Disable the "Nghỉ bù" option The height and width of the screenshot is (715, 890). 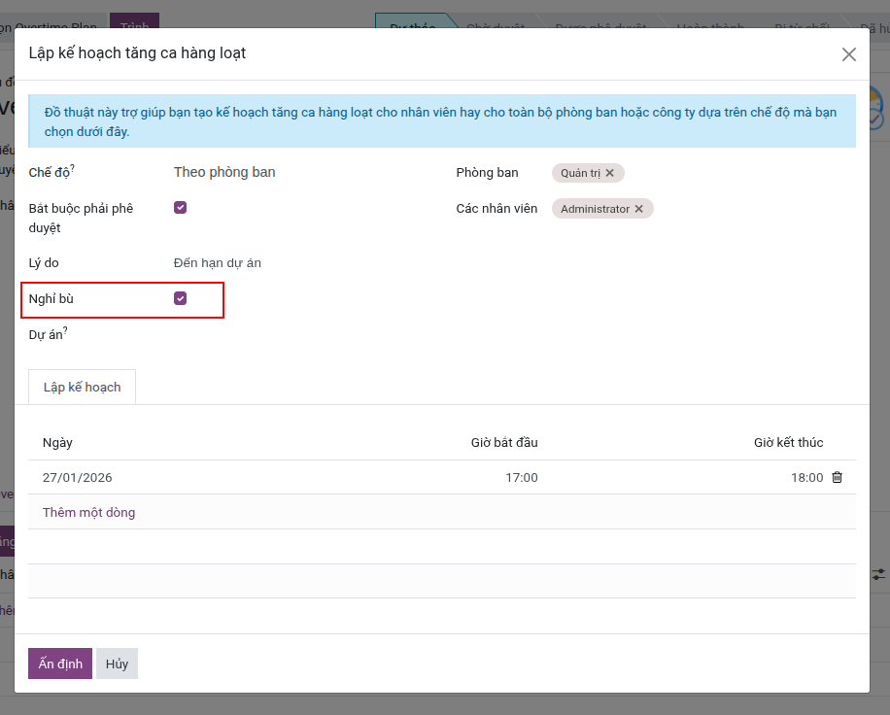click(x=179, y=298)
